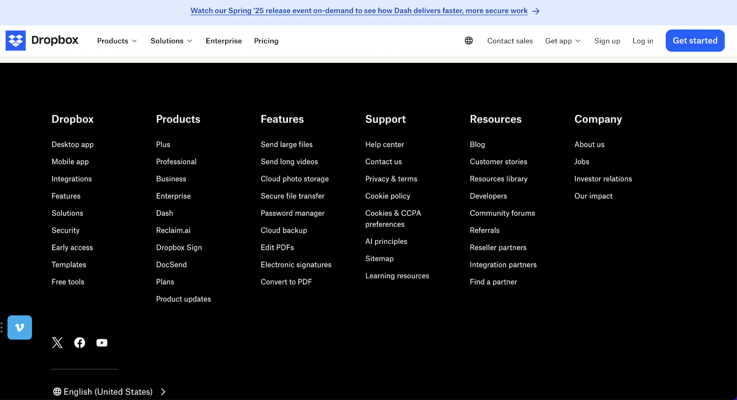This screenshot has height=400, width=737.
Task: Open the Sitemap link
Action: point(379,259)
